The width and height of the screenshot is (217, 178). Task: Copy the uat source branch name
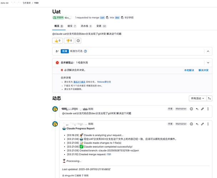point(107,18)
